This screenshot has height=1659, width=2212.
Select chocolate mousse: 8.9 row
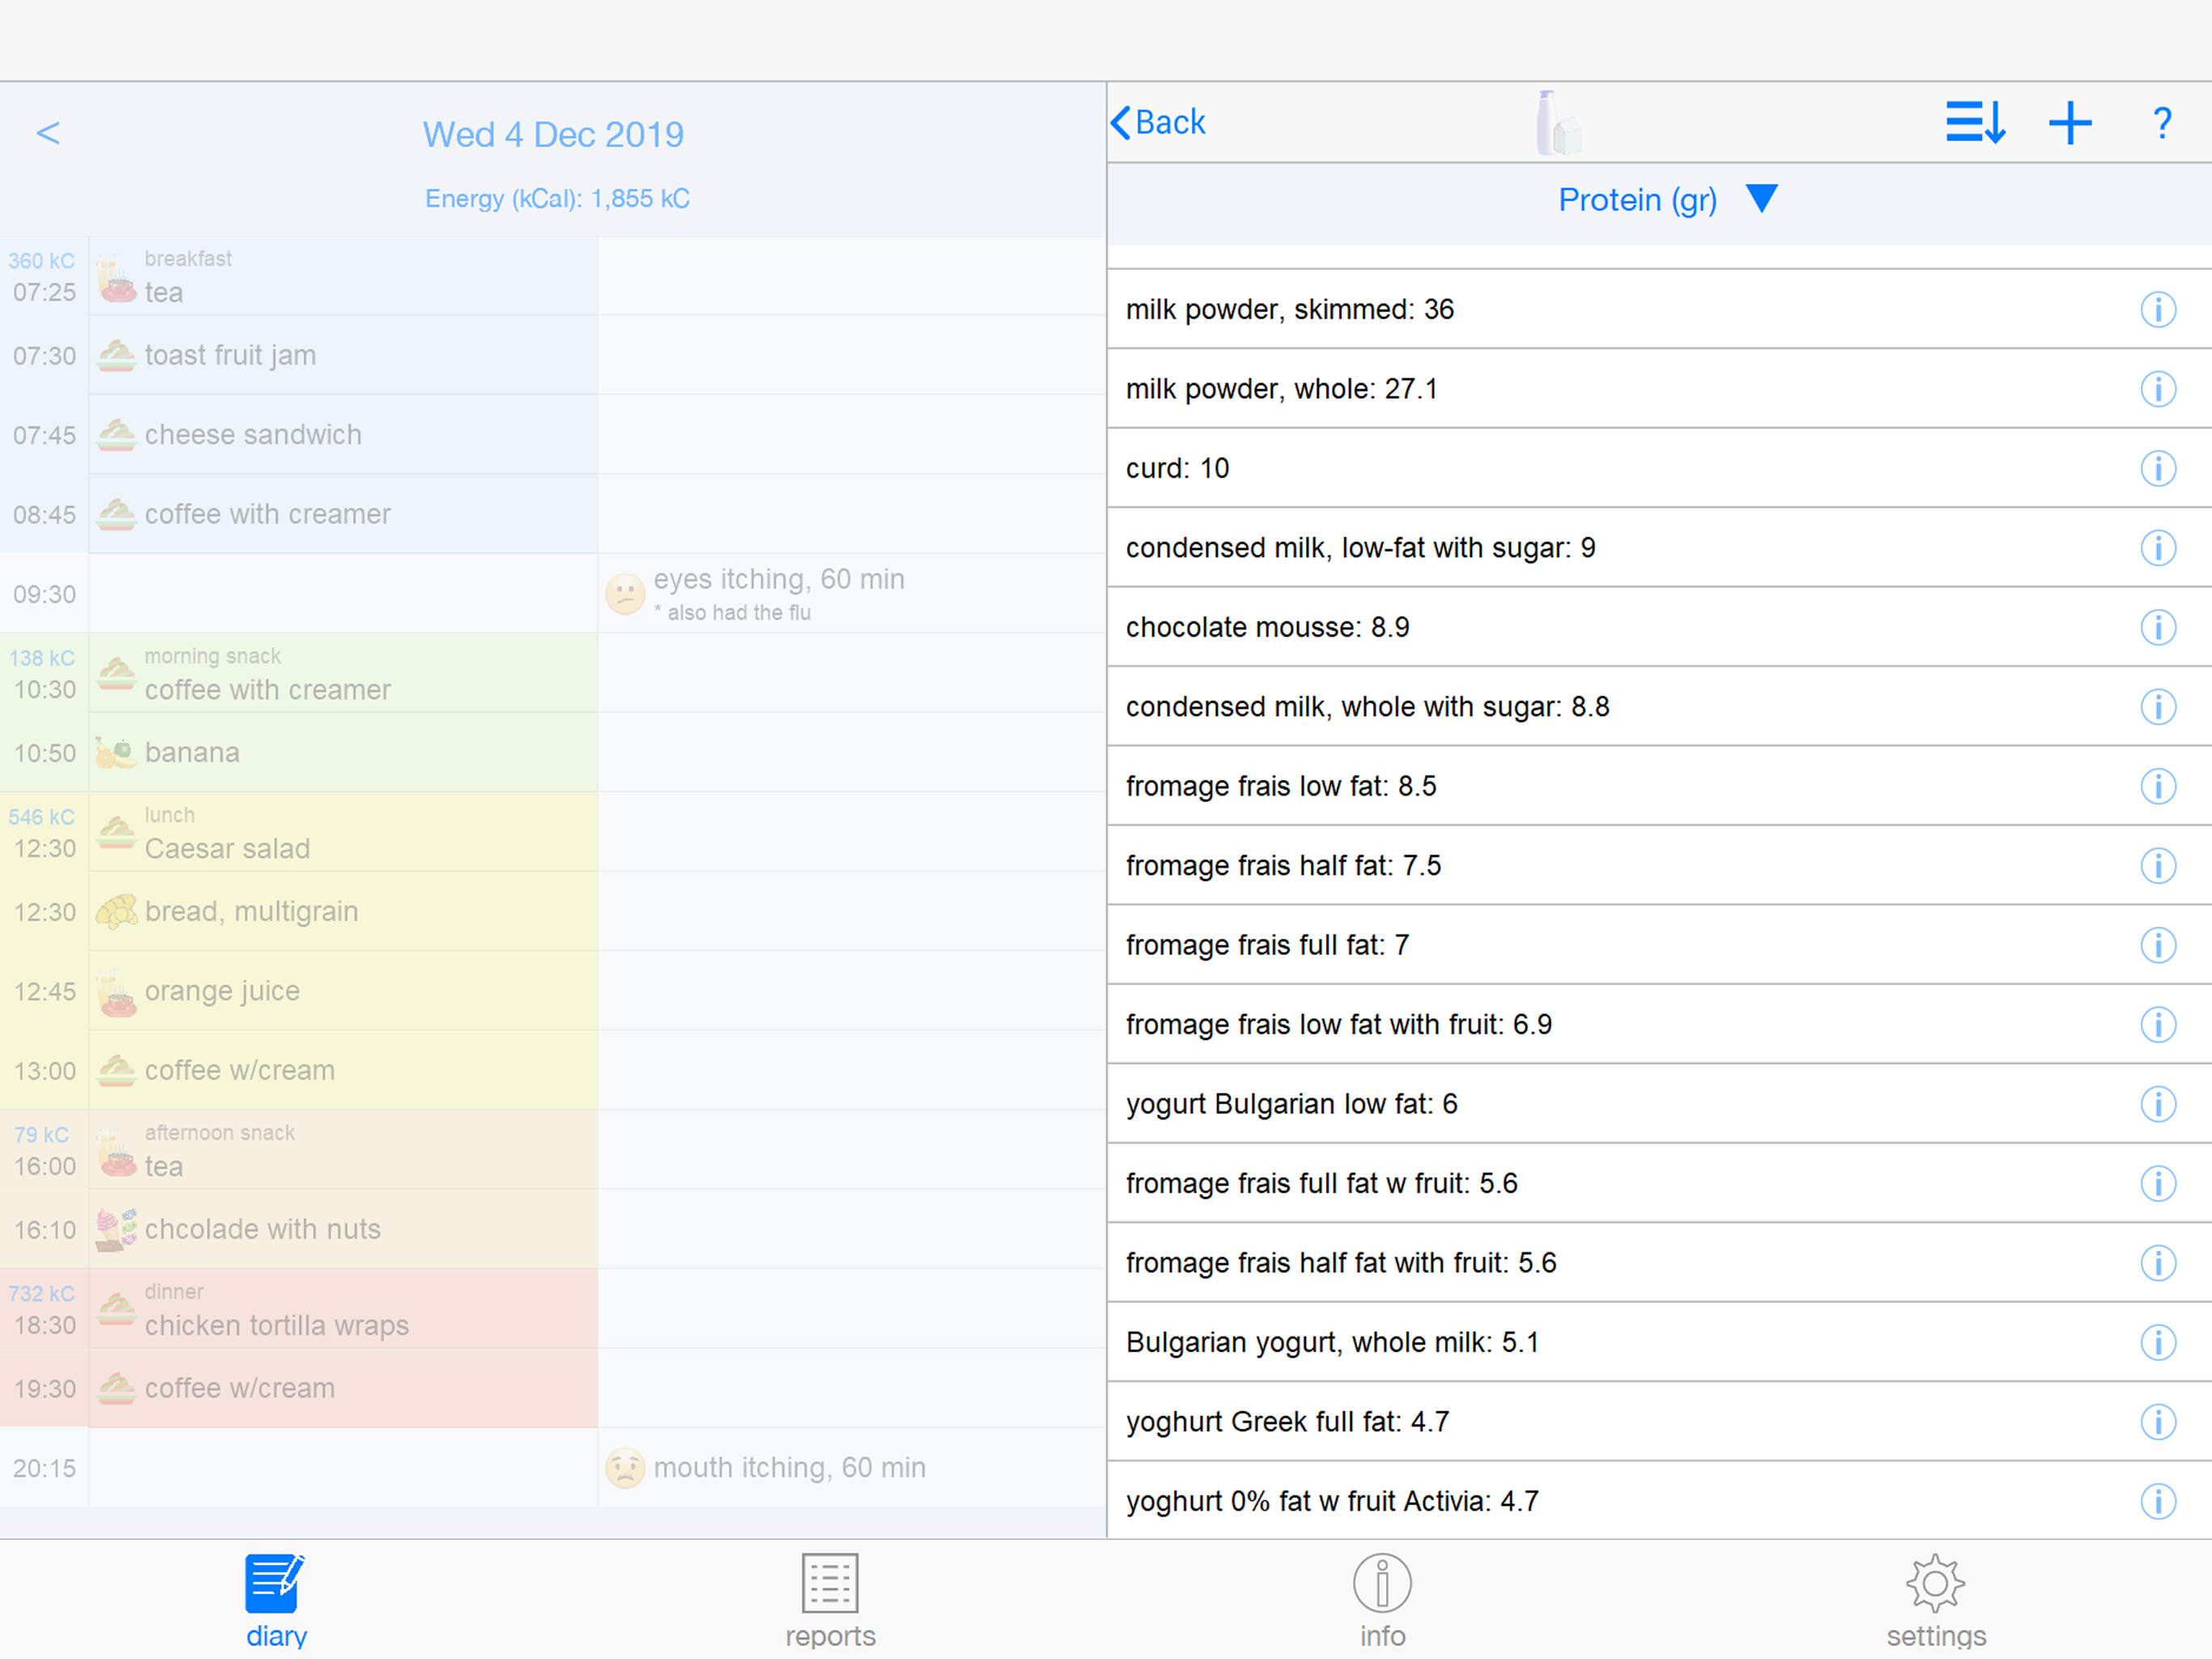1659,627
